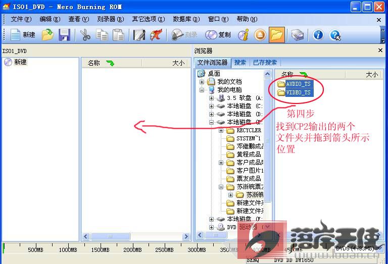Open the compilation info pencil icon
The height and width of the screenshot is (264, 388).
click(x=139, y=35)
